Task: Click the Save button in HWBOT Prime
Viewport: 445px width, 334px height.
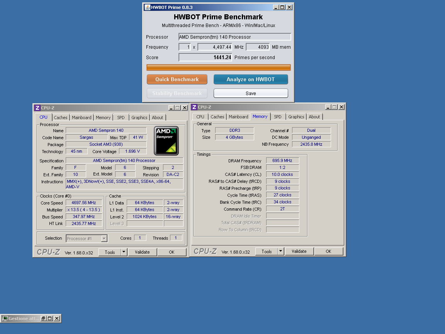Action: [251, 94]
